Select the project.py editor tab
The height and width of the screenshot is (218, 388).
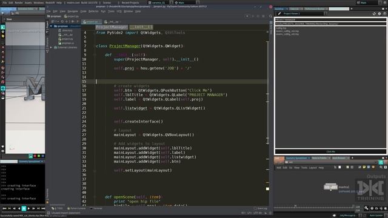[92, 22]
